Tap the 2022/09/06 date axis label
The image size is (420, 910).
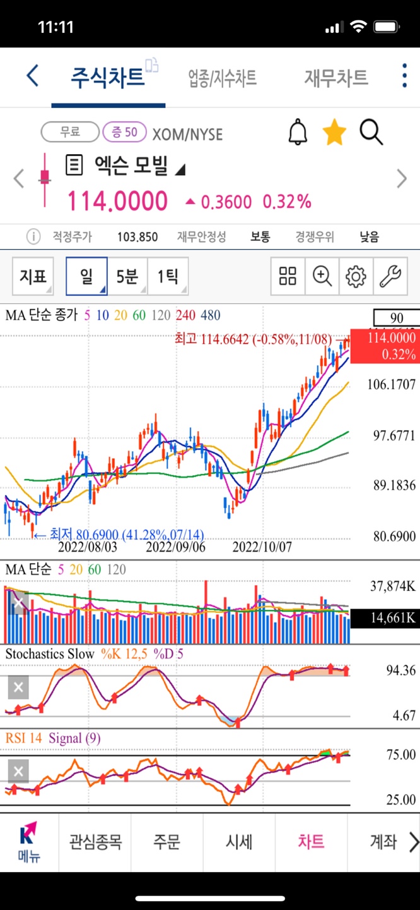(175, 547)
